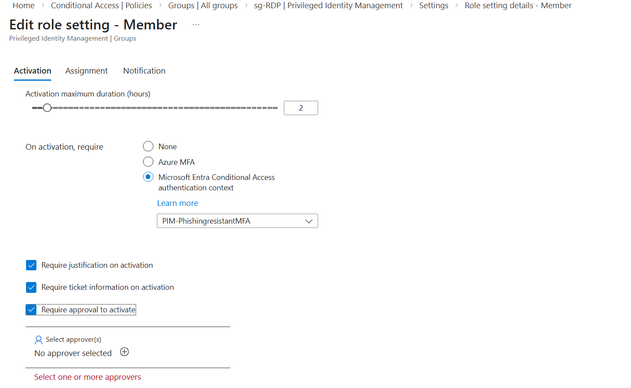
Task: Click the add approver plus icon
Action: [x=124, y=352]
